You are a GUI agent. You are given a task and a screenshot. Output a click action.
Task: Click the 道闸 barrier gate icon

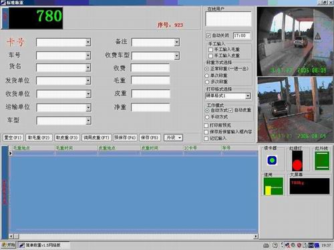[x=273, y=186]
